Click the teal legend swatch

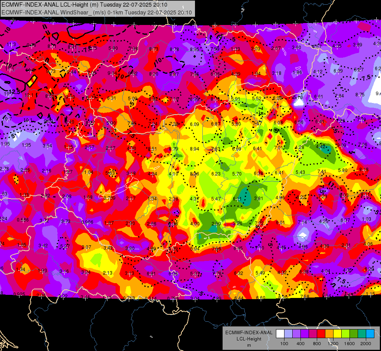tap(362, 334)
